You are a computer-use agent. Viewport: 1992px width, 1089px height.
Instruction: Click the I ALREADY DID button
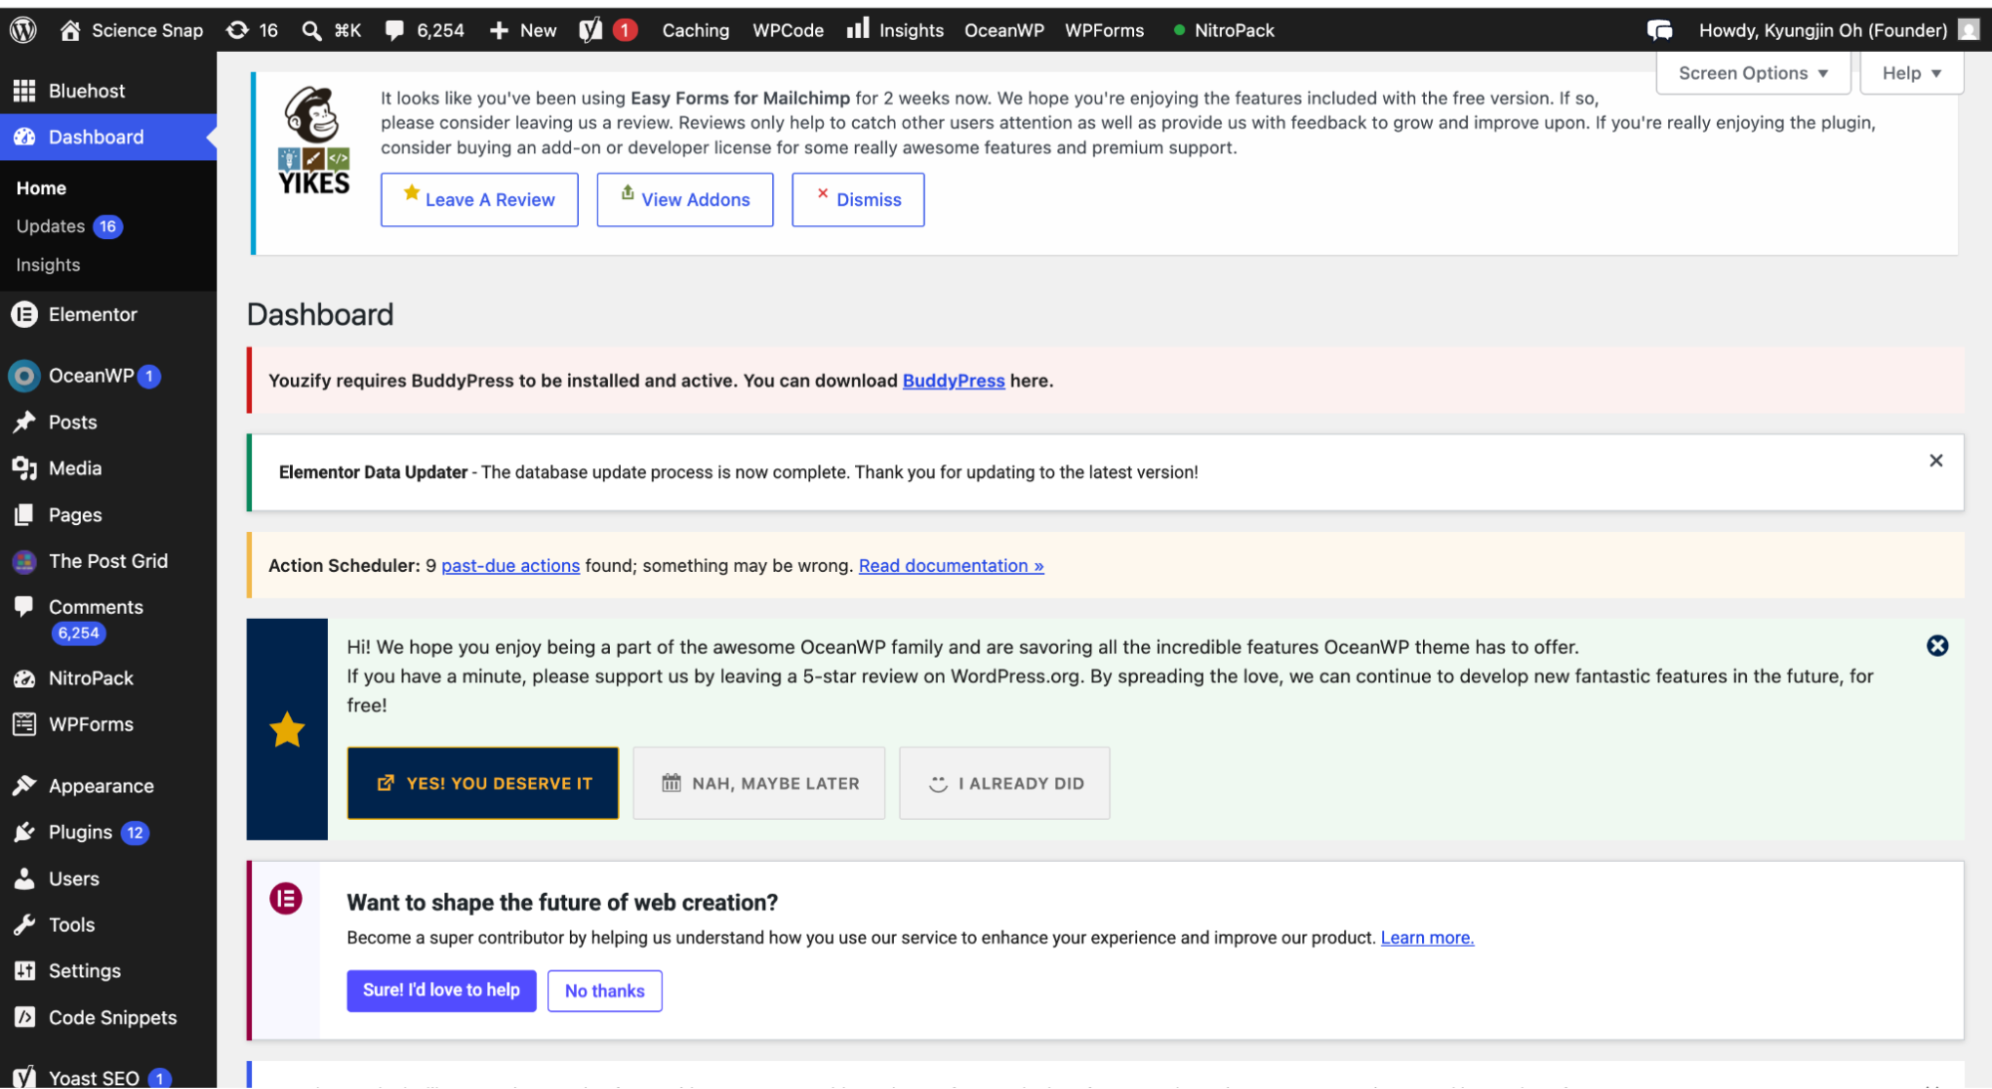click(x=1004, y=783)
